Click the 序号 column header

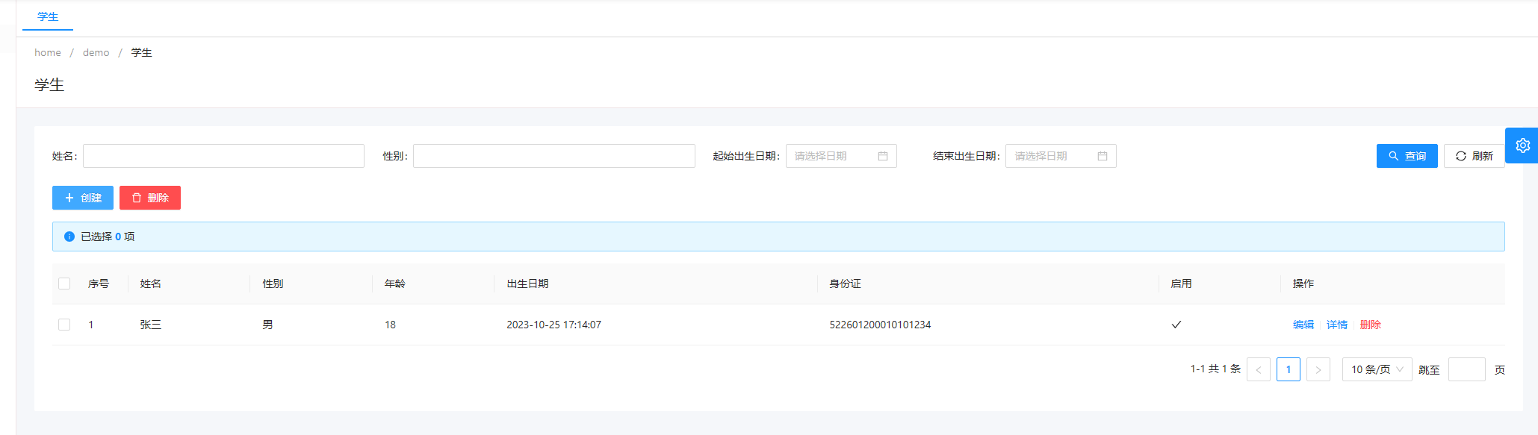click(99, 284)
